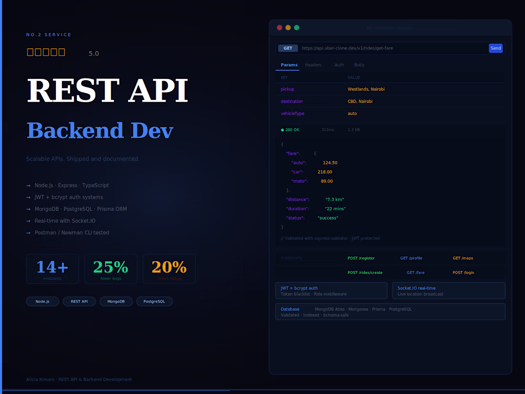525x394 pixels.
Task: Click the first rating star
Action: click(x=30, y=52)
